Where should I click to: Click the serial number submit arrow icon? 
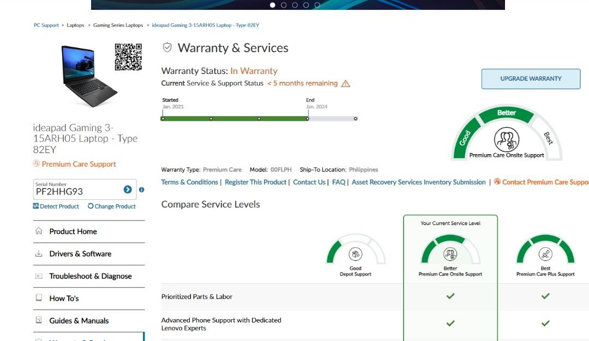click(128, 190)
